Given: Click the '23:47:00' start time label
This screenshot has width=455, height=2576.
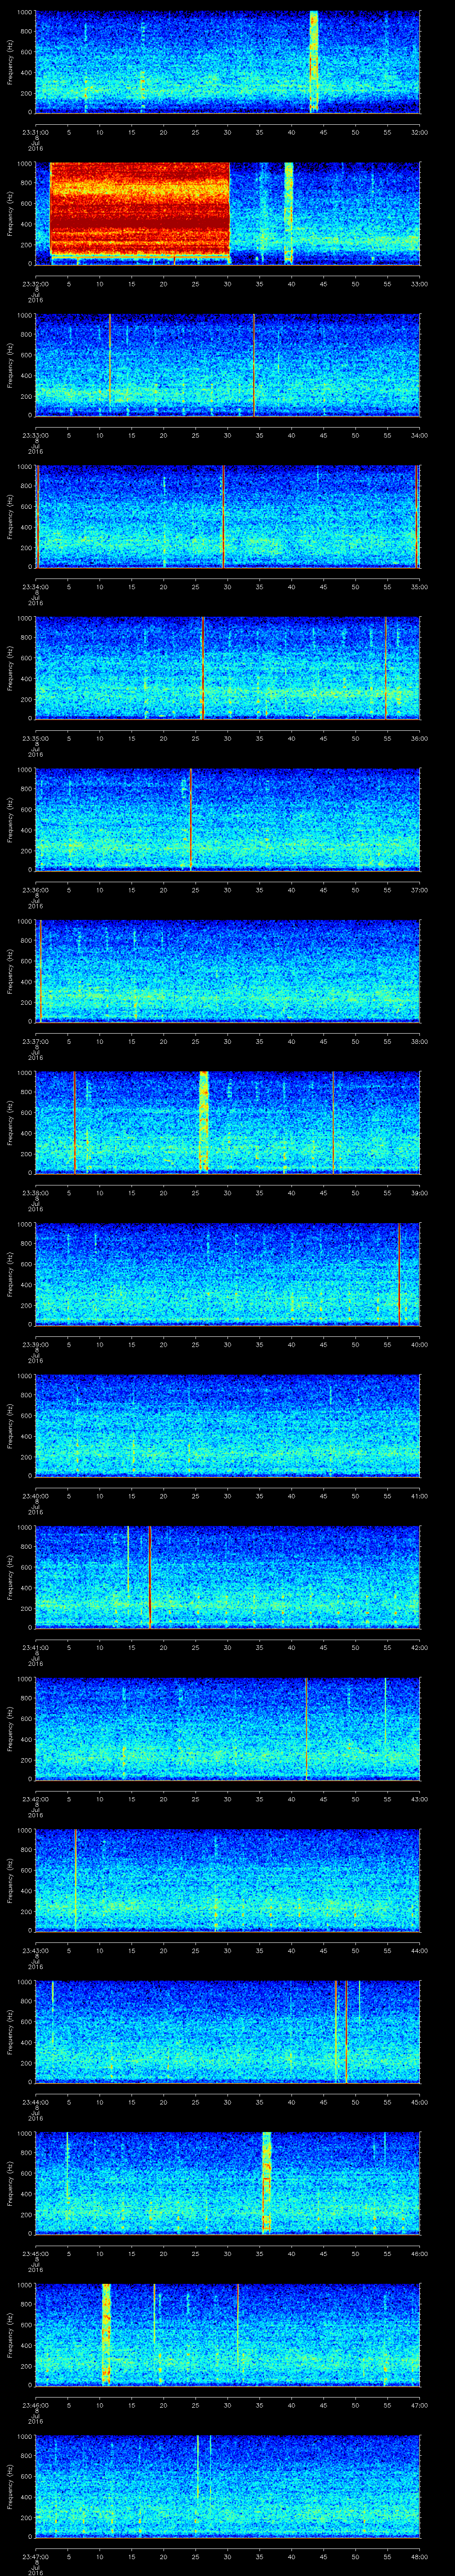Looking at the screenshot, I should pos(36,2557).
